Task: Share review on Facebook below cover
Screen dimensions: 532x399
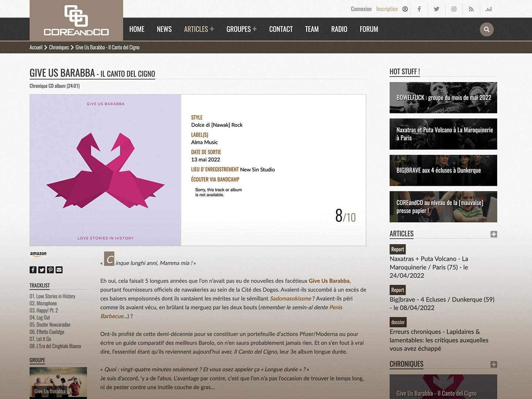Action: [33, 270]
